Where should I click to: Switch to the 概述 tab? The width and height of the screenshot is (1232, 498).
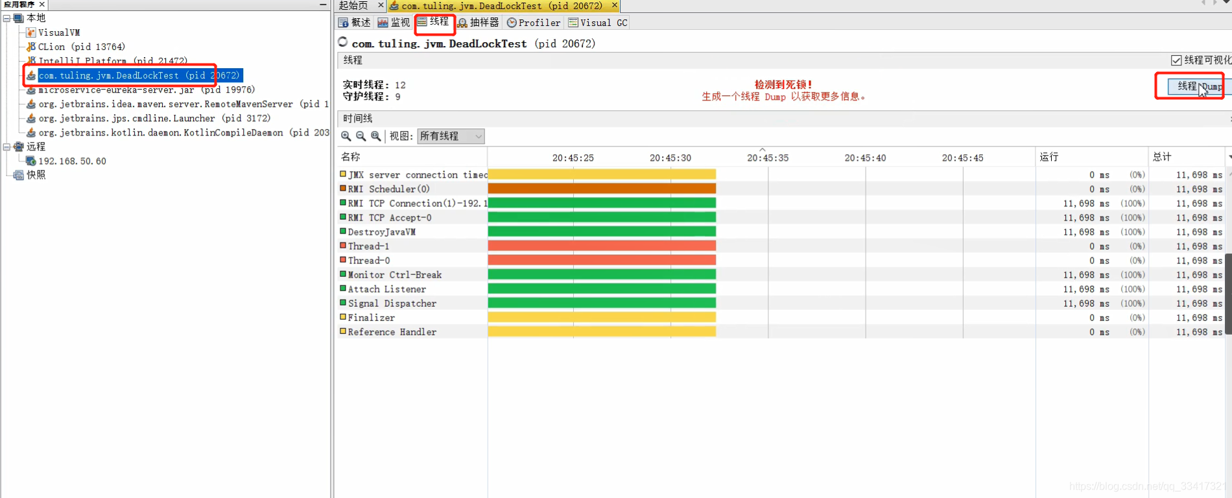click(354, 23)
